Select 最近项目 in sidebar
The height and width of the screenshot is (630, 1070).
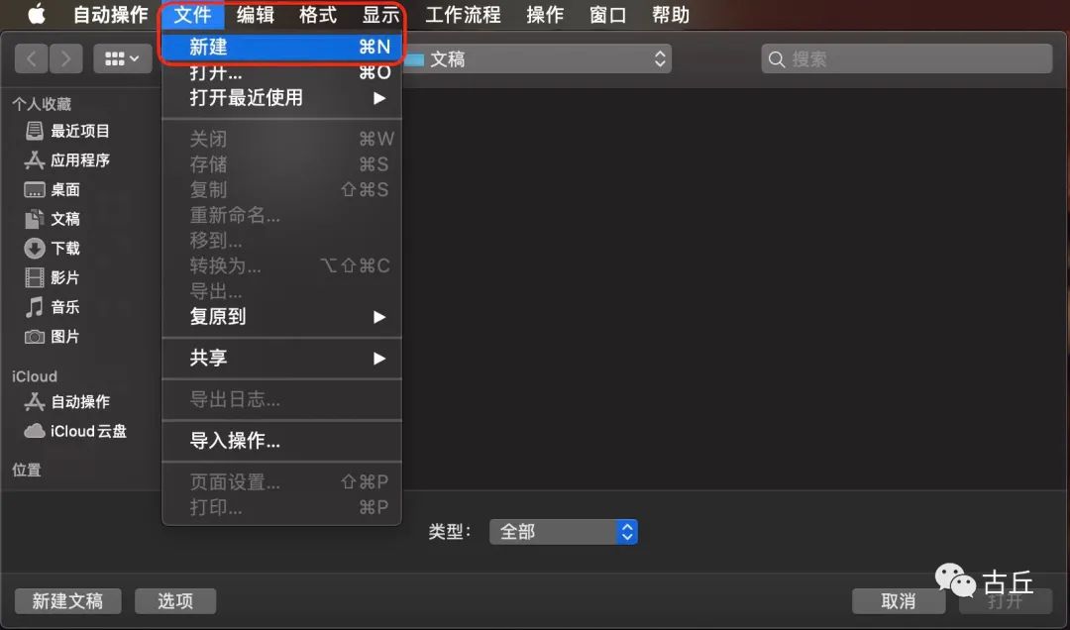(67, 131)
